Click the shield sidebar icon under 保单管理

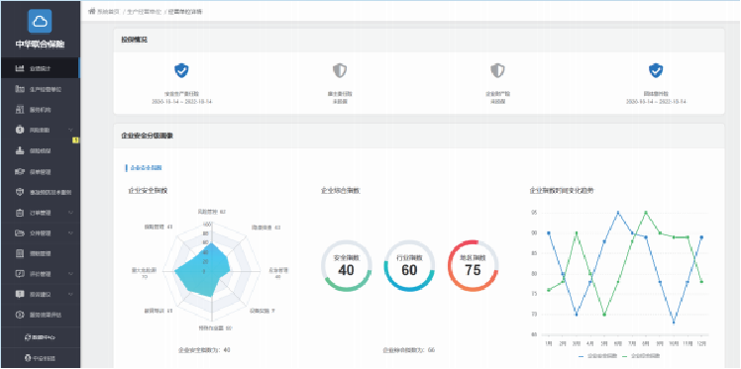20,192
